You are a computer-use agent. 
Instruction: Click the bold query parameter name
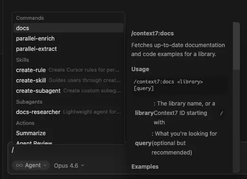coord(143,143)
